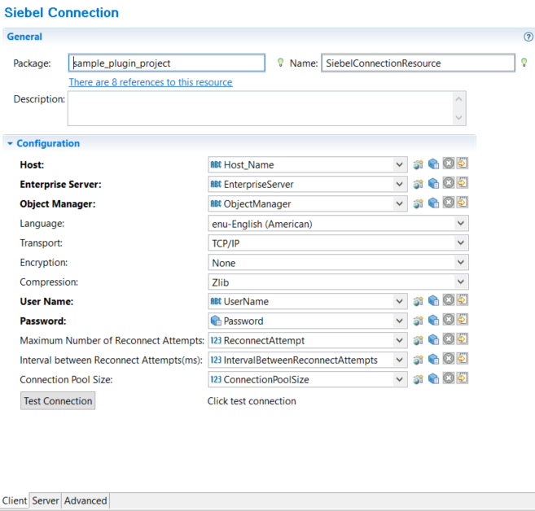This screenshot has height=511, width=535.
Task: Click notepad arrow icon in User Name row
Action: (x=463, y=300)
